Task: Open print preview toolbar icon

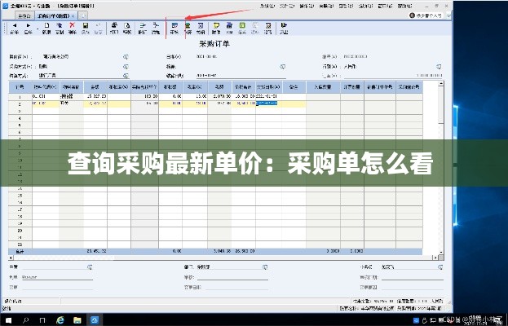Action: [x=127, y=29]
